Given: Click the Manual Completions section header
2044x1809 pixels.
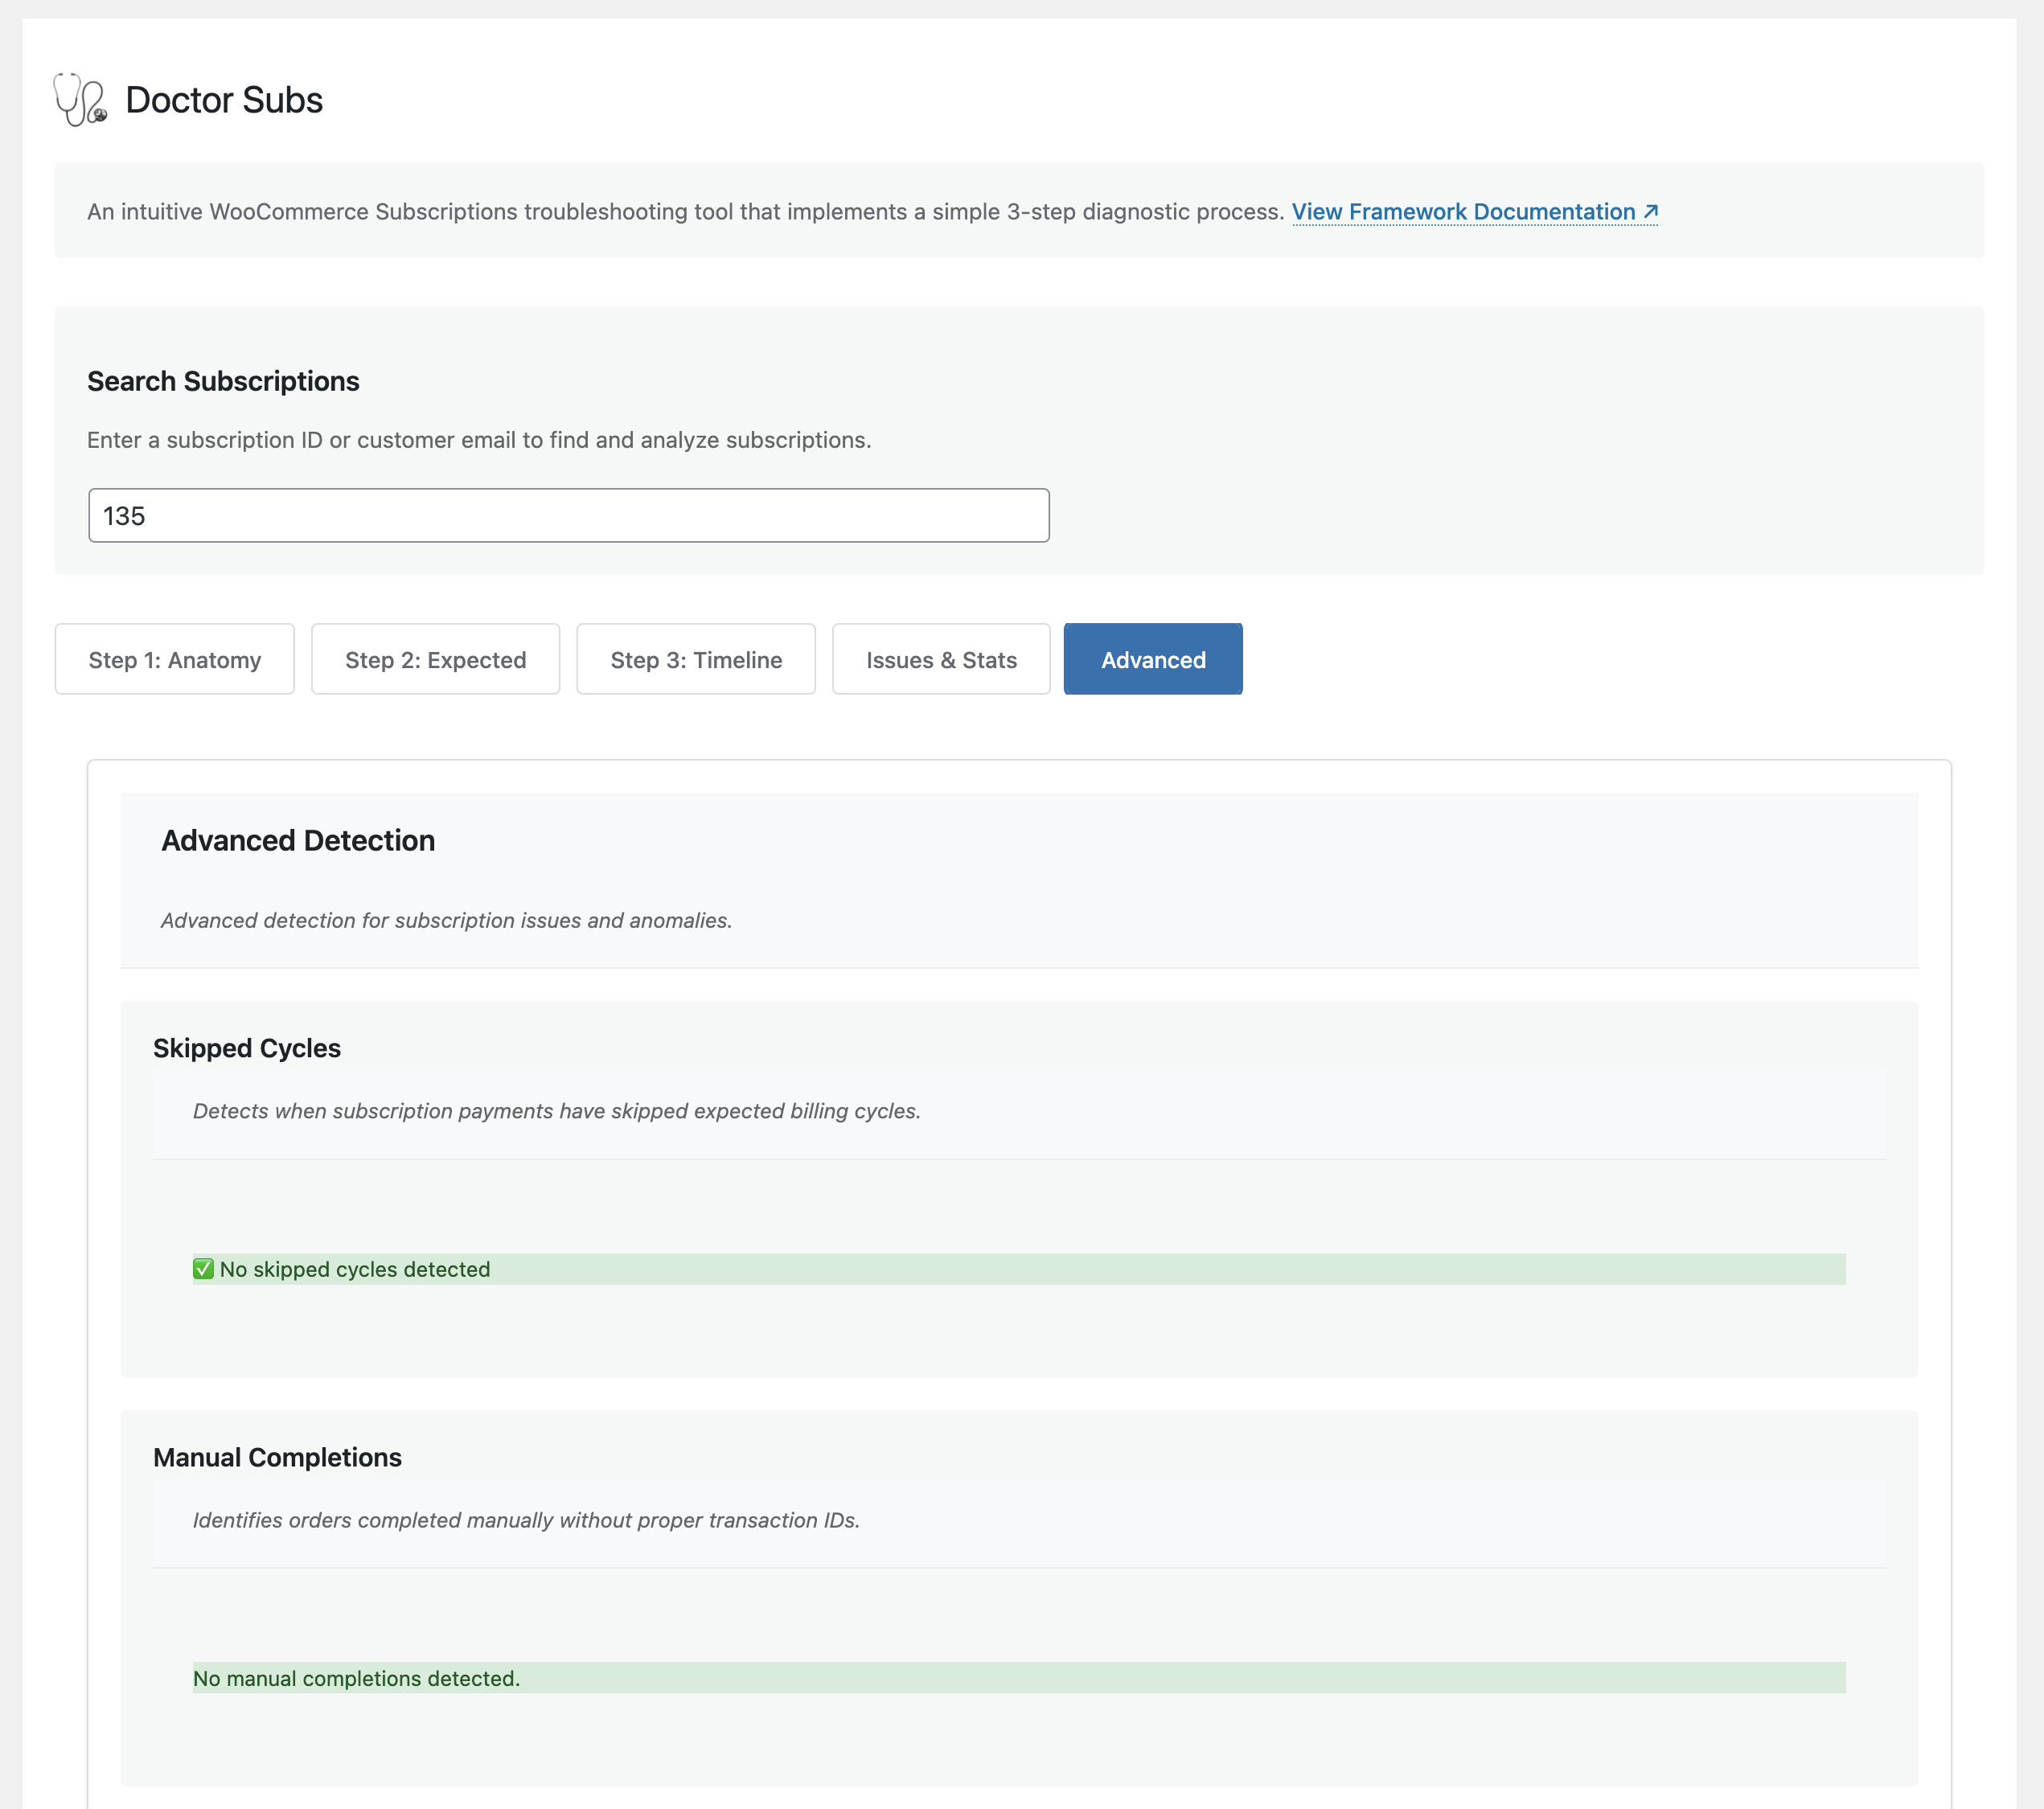Looking at the screenshot, I should pos(277,1457).
